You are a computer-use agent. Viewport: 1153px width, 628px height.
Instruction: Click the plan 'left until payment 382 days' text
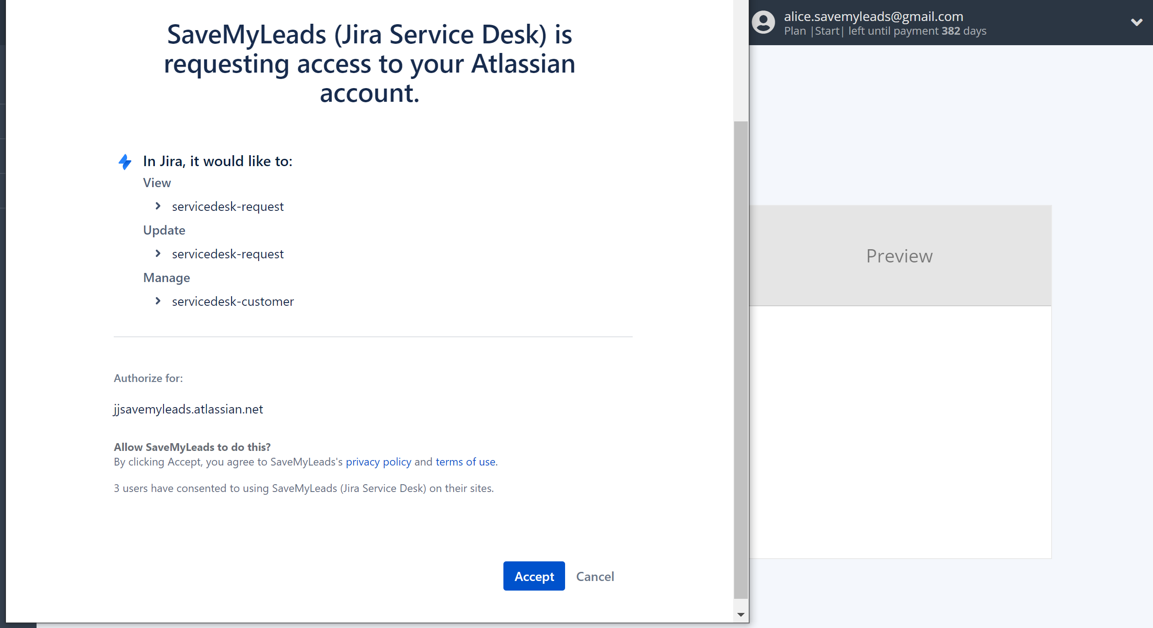(917, 31)
